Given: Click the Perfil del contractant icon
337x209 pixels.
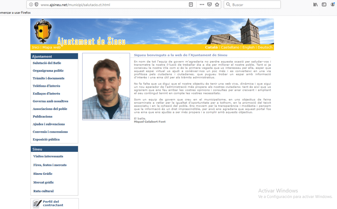Looking at the screenshot, I should (37, 204).
